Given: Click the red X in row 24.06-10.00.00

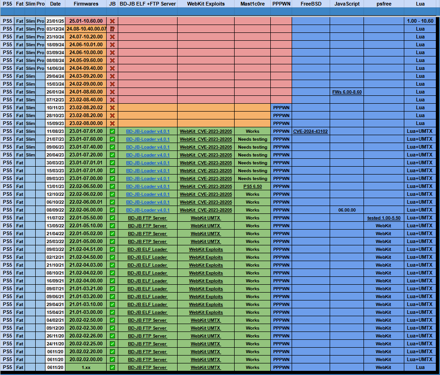Looking at the screenshot, I should [112, 52].
